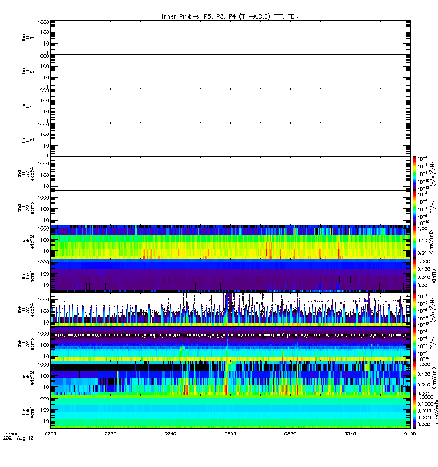
Task: Click inside the the fff 32 scm3 spectrogram
Action: [230, 344]
